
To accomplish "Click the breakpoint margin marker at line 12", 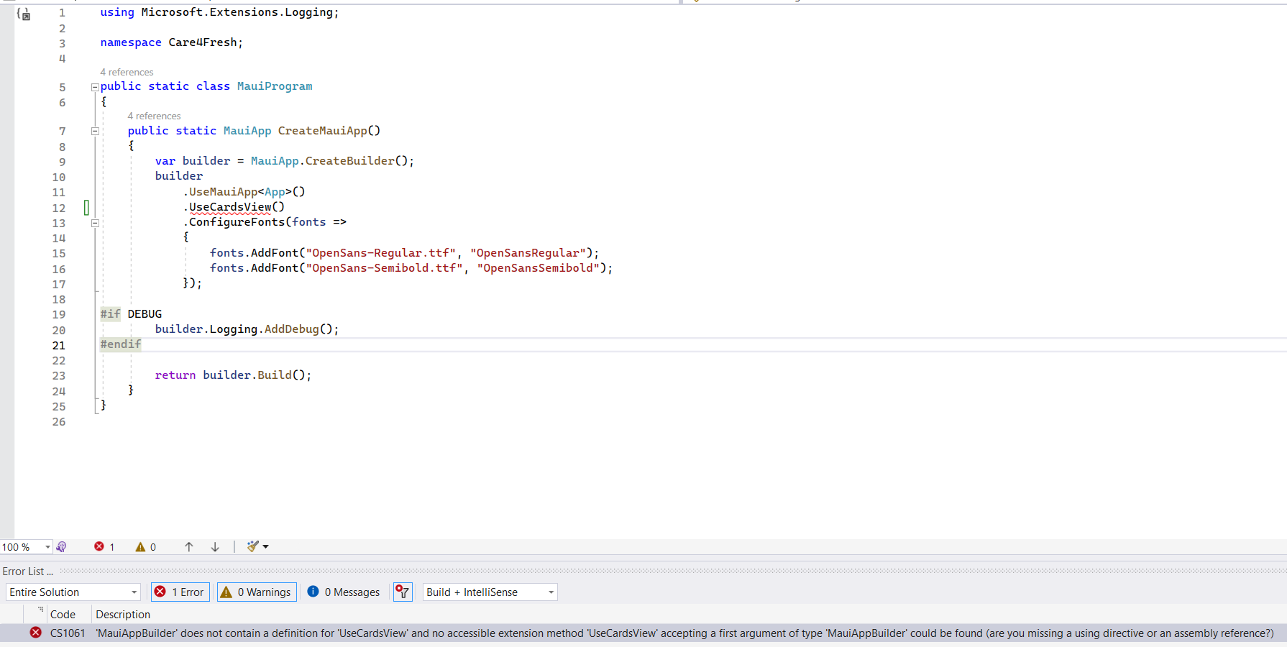I will pos(86,207).
